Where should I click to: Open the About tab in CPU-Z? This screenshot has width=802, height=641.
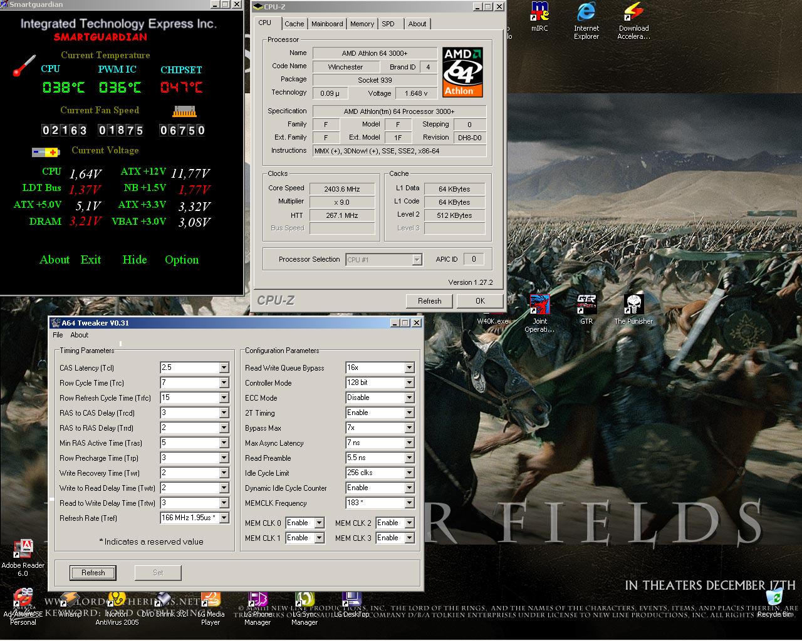tap(417, 24)
